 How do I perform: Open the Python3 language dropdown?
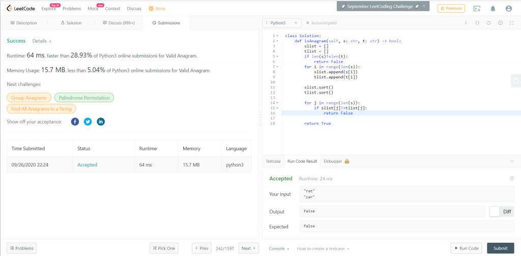(282, 23)
